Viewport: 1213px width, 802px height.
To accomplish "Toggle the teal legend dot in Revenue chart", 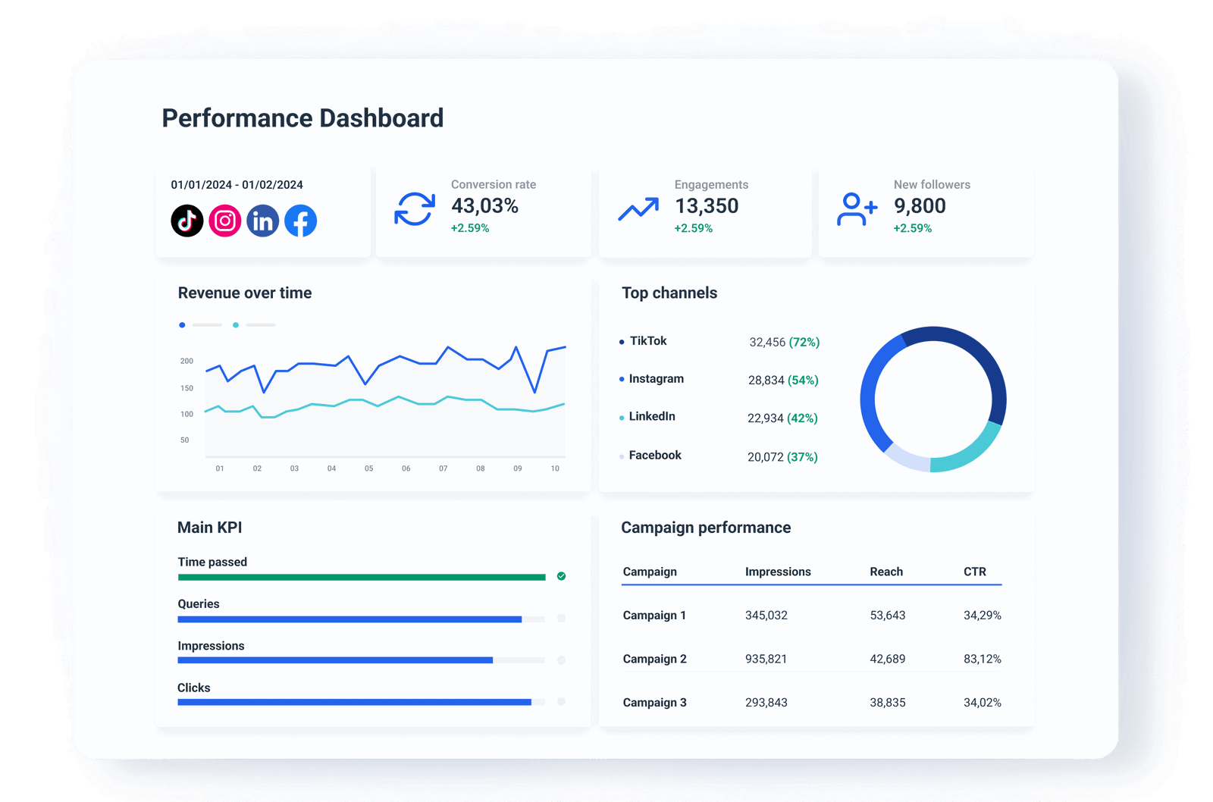I will (236, 324).
